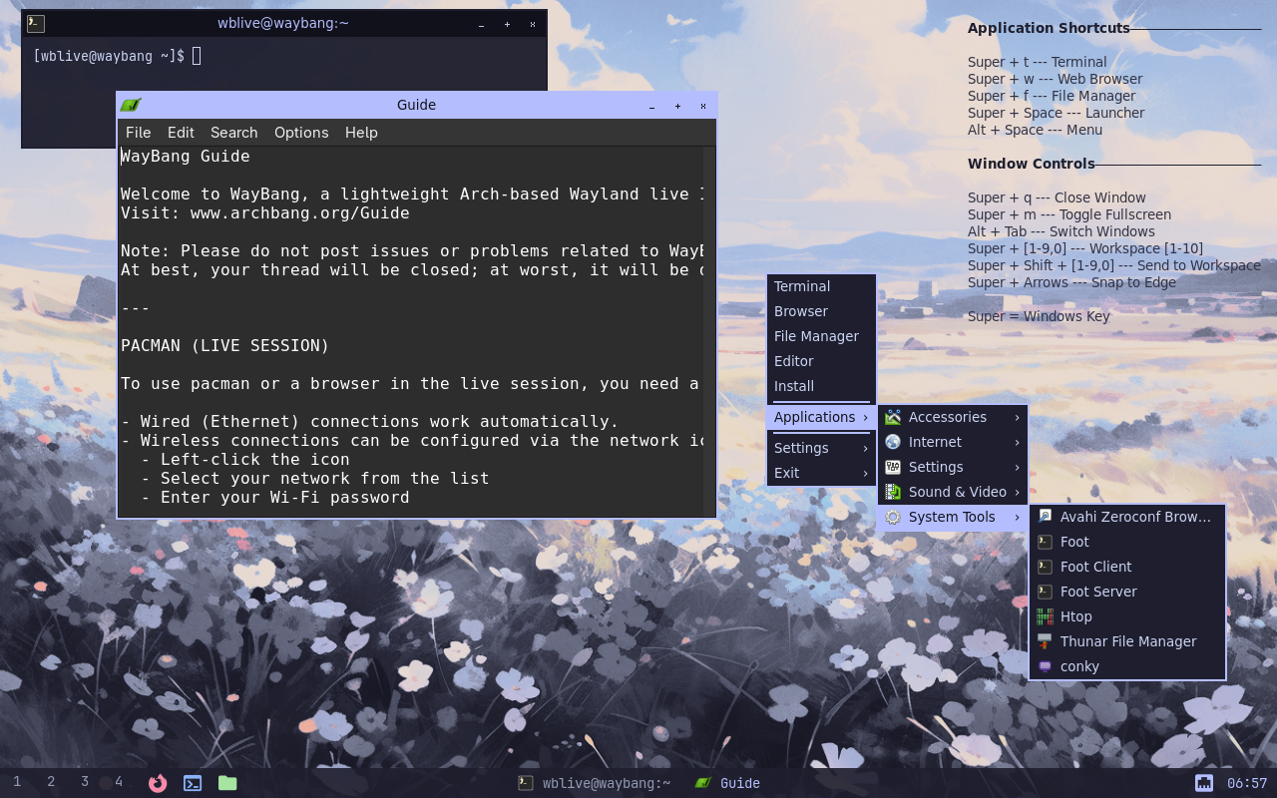Launch Htop from System Tools submenu
Screen dimensions: 1277x798
click(x=1075, y=616)
